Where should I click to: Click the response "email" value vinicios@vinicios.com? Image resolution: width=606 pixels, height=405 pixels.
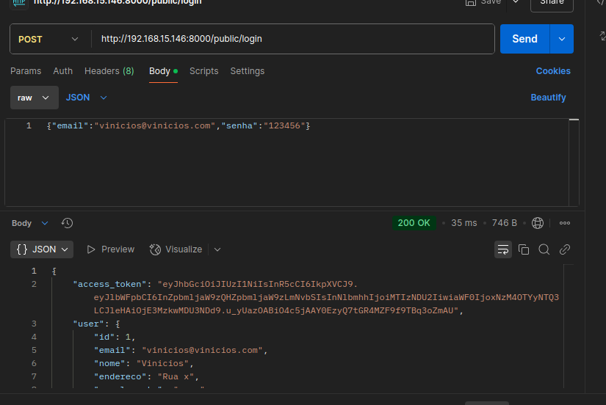click(202, 351)
